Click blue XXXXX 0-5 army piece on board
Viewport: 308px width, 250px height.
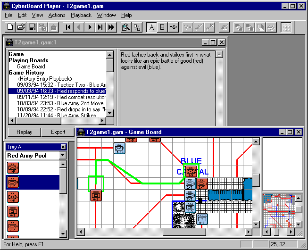pos(202,219)
